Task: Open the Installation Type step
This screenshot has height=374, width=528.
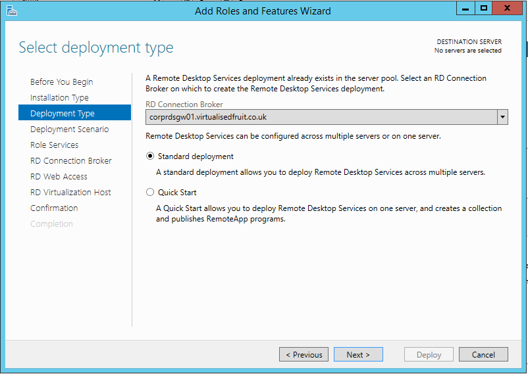Action: click(59, 98)
